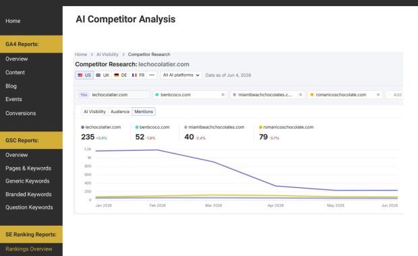Open more countries ellipsis menu
Image resolution: width=418 pixels, height=256 pixels.
152,75
